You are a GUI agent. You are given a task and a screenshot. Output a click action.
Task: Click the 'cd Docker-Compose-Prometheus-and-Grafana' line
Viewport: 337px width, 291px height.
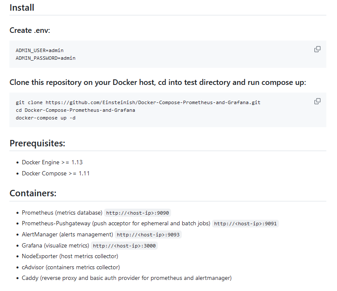pyautogui.click(x=76, y=110)
